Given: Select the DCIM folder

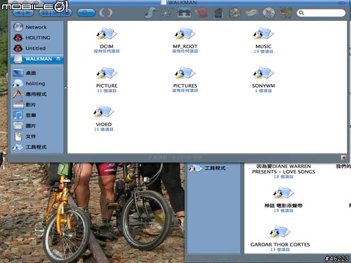Looking at the screenshot, I should click(106, 40).
